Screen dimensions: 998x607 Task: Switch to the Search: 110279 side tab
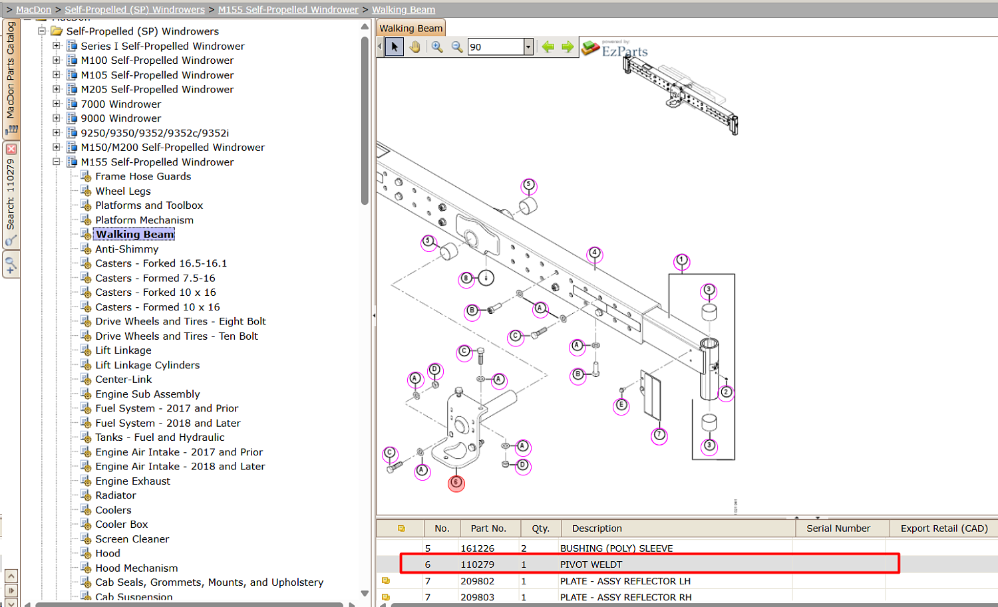[11, 194]
